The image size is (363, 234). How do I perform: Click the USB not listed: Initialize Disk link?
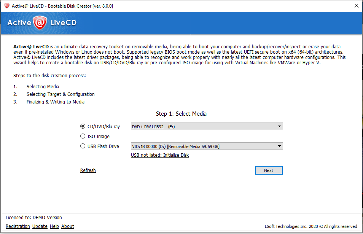coord(160,155)
